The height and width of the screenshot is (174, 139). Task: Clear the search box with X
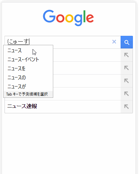pyautogui.click(x=114, y=42)
